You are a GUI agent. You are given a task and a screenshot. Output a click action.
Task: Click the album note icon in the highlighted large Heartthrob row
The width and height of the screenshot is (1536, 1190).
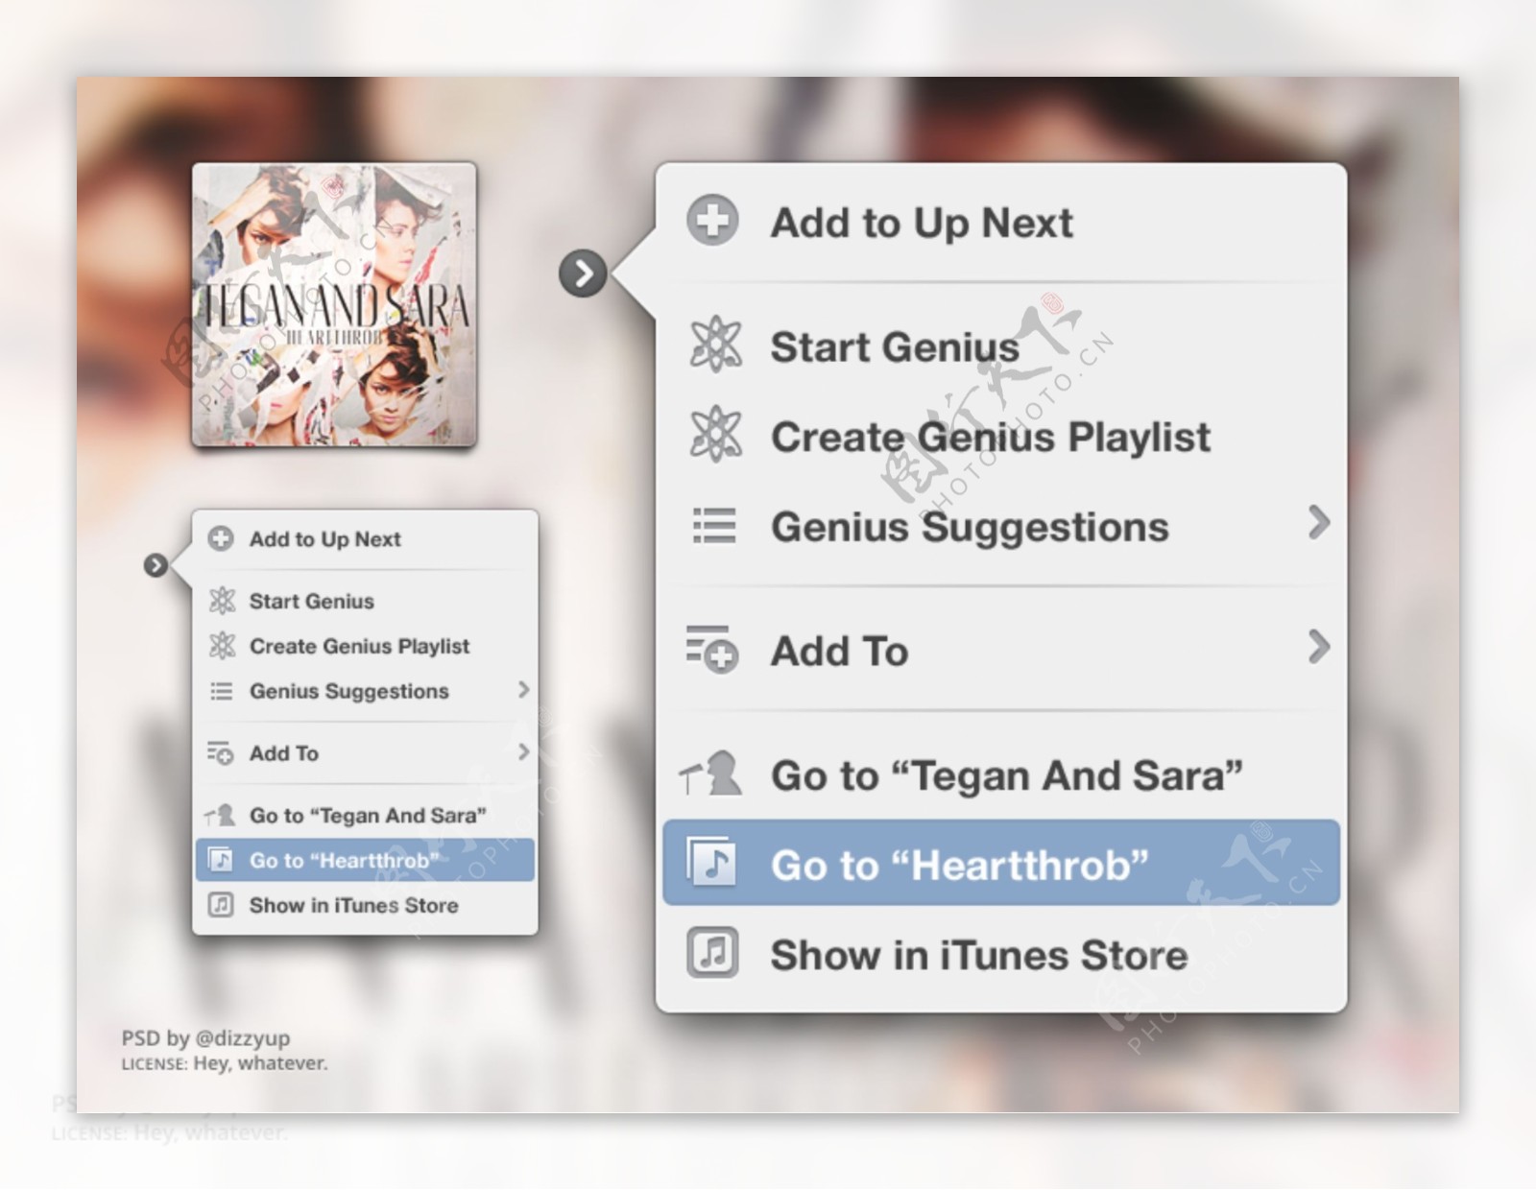point(711,862)
